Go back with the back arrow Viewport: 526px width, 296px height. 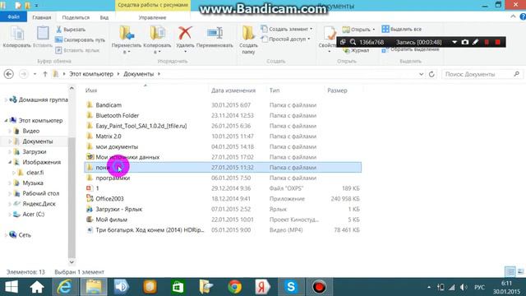point(9,74)
